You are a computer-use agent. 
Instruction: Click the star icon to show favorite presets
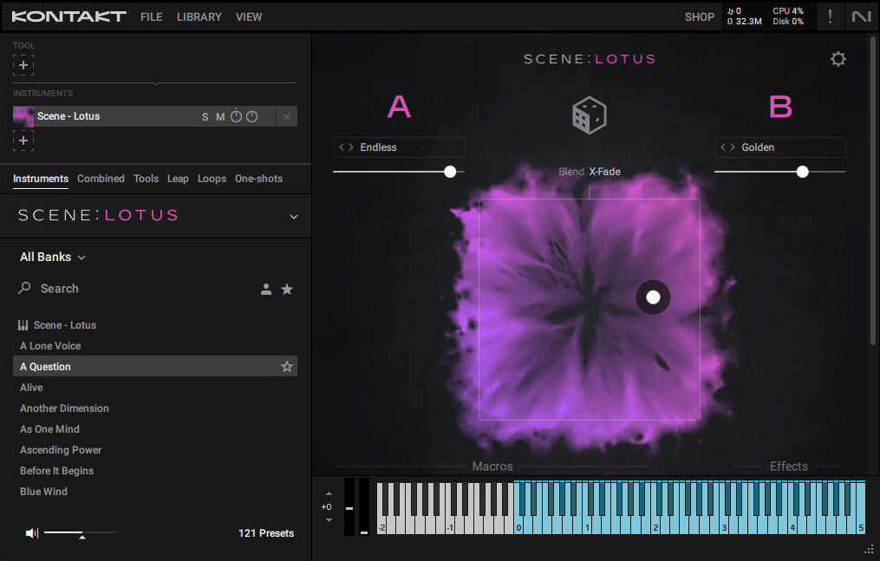(287, 289)
